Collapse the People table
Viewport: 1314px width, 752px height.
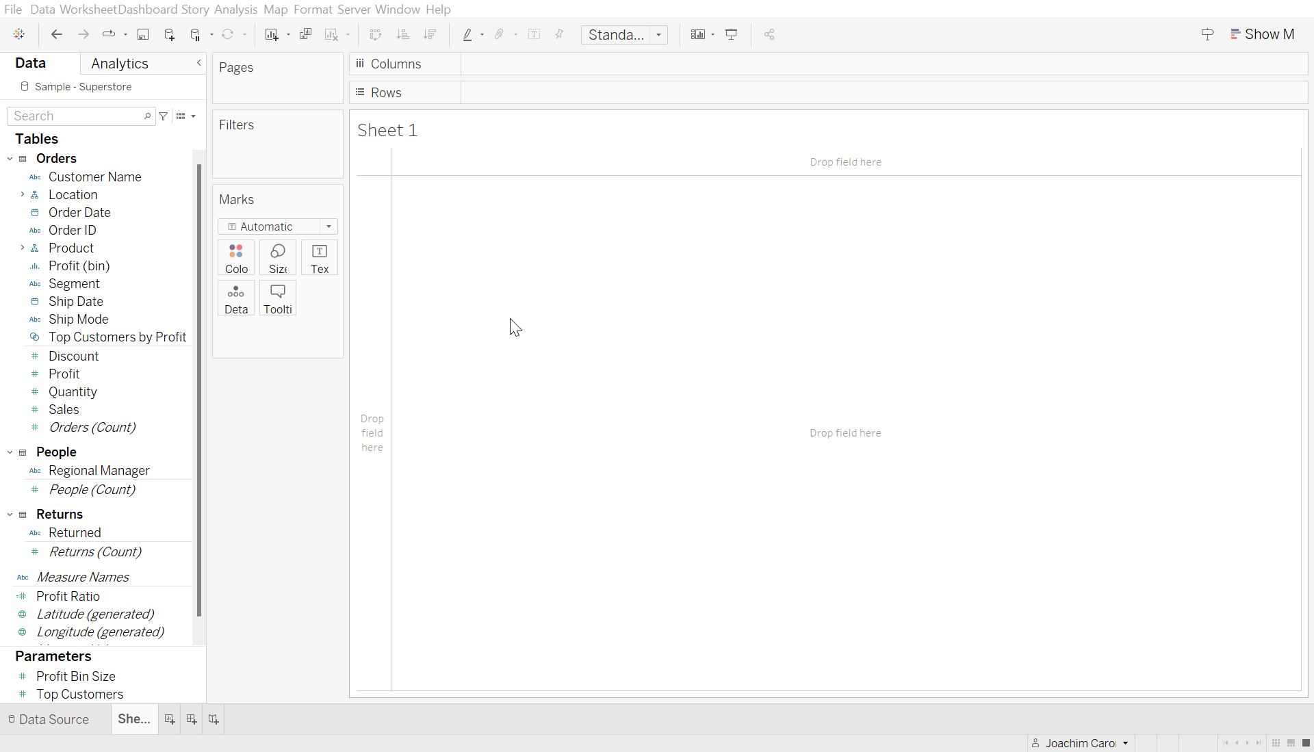pyautogui.click(x=10, y=452)
